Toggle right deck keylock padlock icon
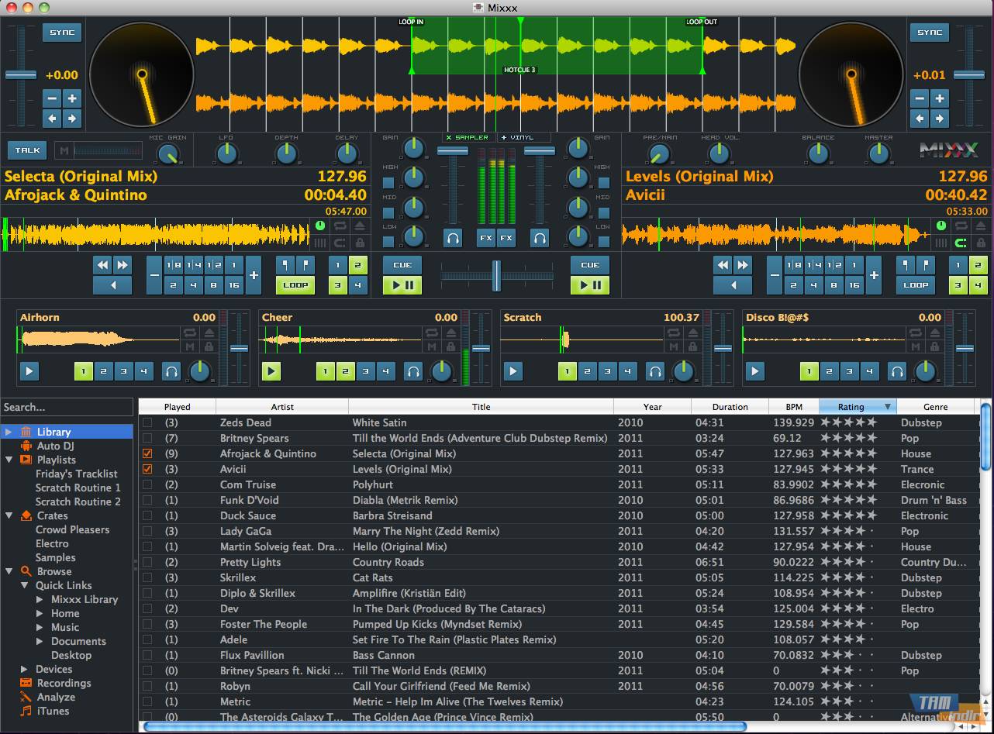This screenshot has width=994, height=734. pyautogui.click(x=980, y=243)
